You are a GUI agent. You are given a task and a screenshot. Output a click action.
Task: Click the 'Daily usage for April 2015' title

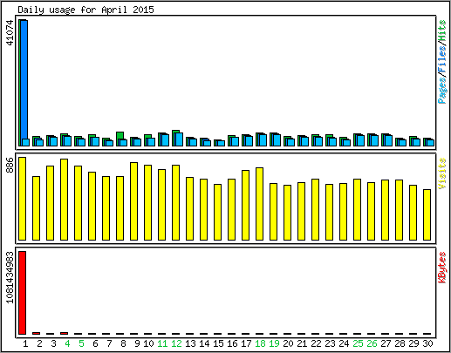85,10
